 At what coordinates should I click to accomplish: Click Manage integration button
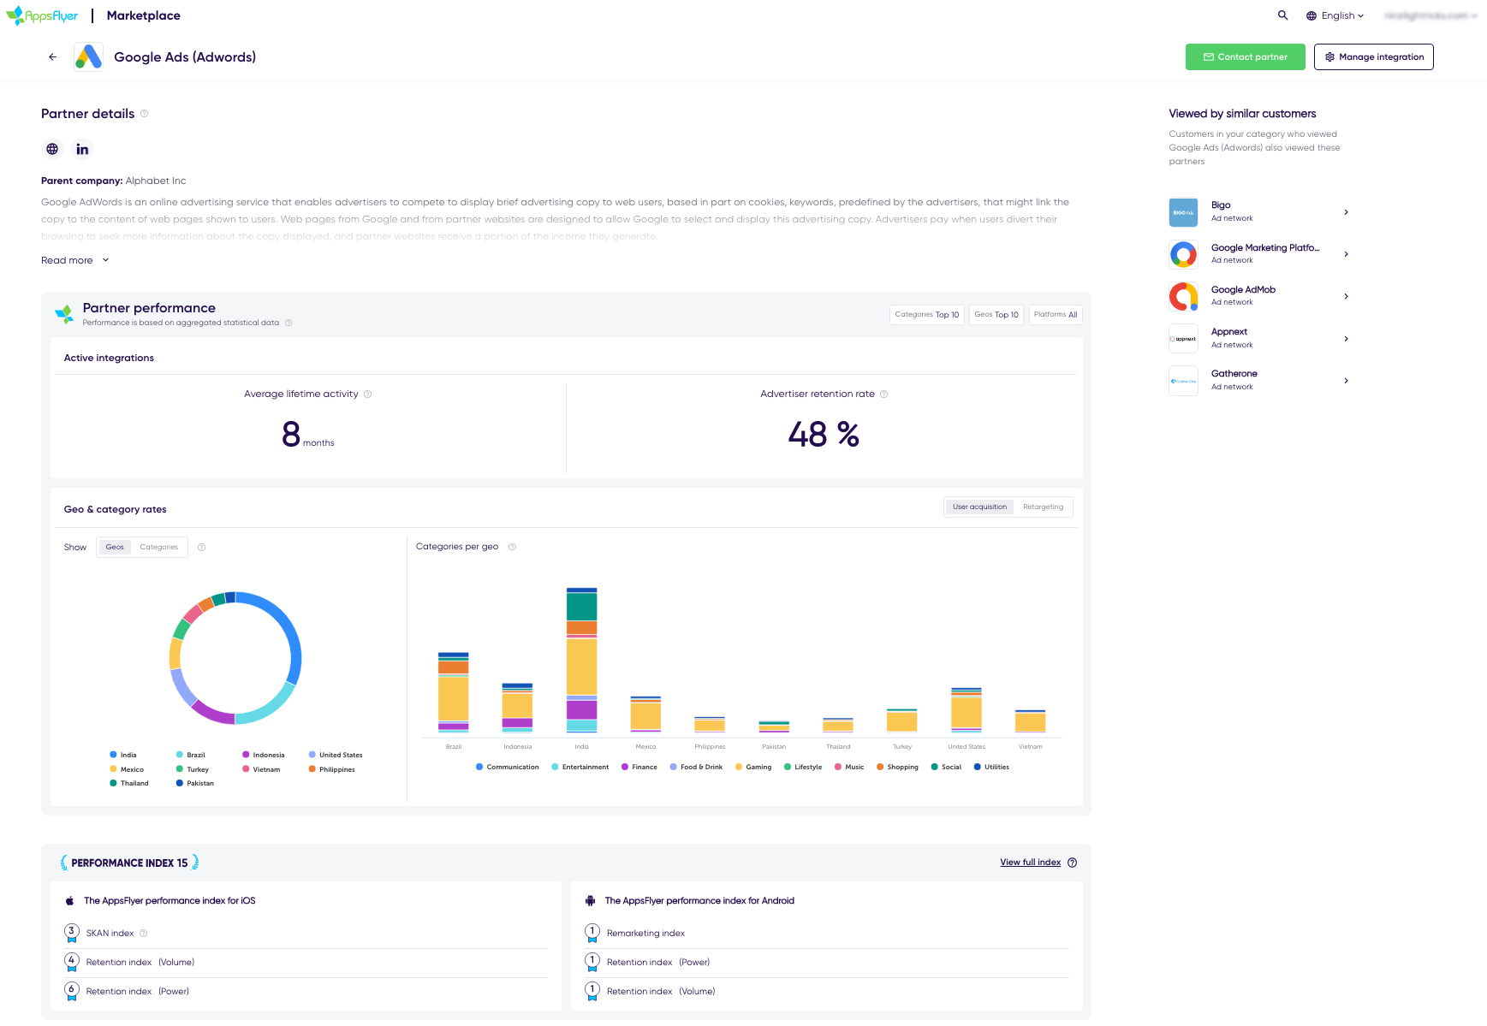point(1373,56)
